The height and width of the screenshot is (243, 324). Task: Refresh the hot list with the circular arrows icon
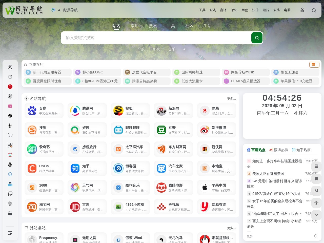click(316, 236)
